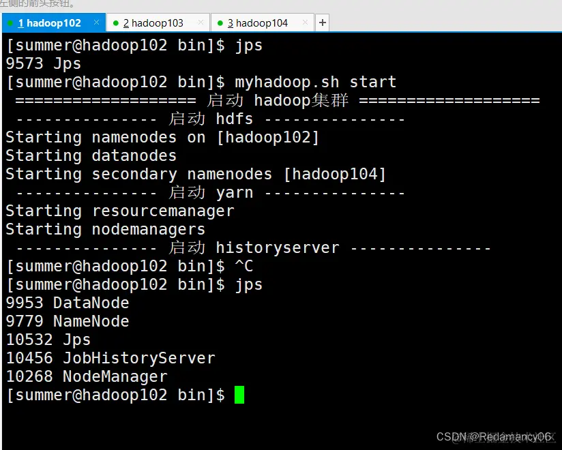Click the '10532 Jps' process line
The image size is (562, 450).
(48, 340)
